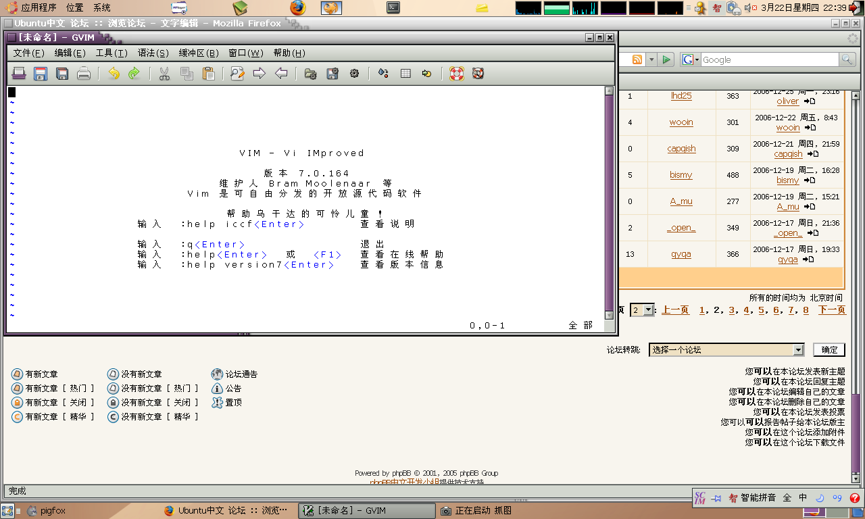Image resolution: width=865 pixels, height=519 pixels.
Task: Find next match with right arrow icon
Action: [259, 74]
